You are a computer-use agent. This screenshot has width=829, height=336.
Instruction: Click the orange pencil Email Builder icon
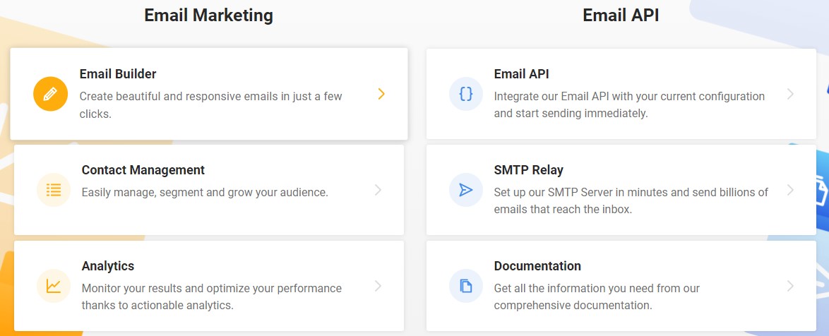50,94
